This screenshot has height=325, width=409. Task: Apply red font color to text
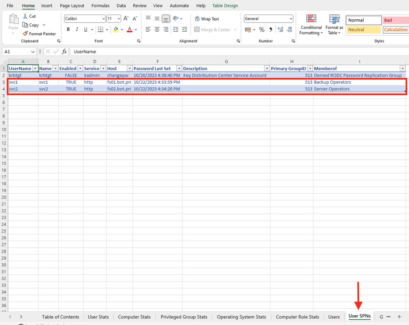130,30
